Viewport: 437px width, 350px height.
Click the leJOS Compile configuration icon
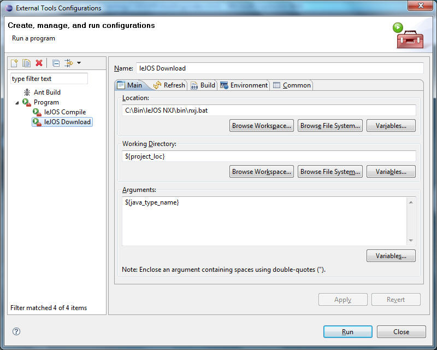tap(37, 112)
